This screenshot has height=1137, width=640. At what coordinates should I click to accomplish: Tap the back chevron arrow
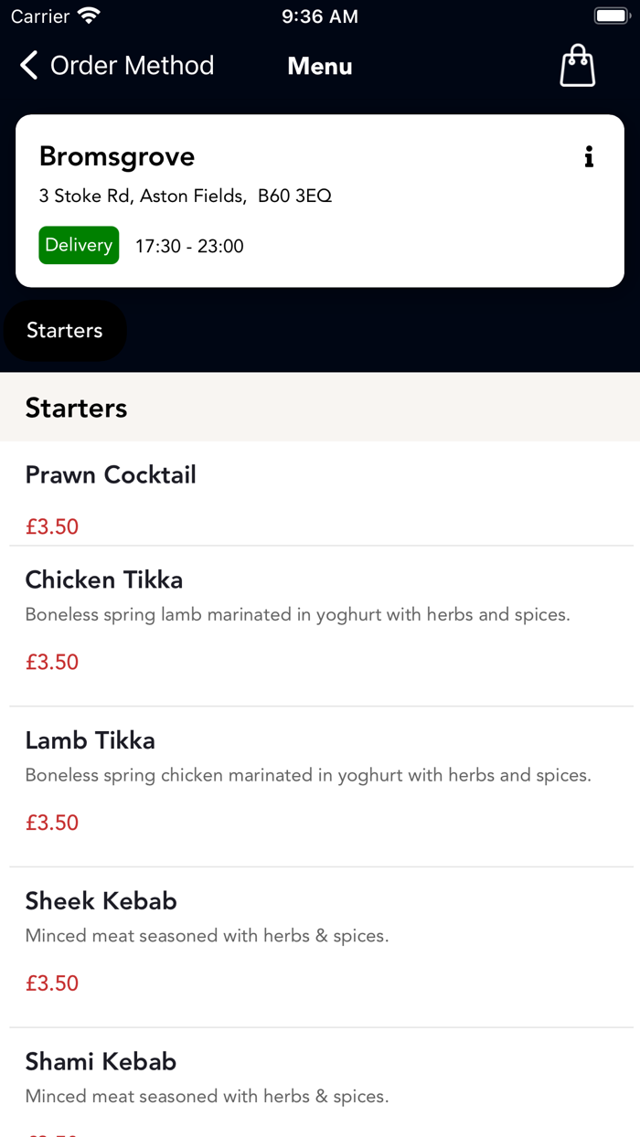click(x=29, y=66)
